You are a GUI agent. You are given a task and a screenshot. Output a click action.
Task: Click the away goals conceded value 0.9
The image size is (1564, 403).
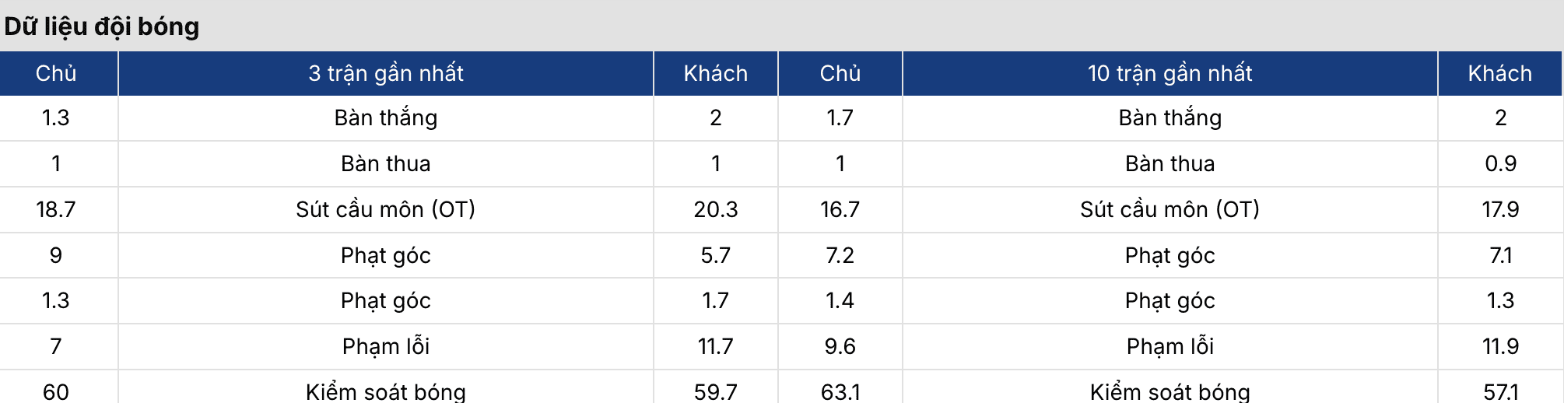[1500, 163]
